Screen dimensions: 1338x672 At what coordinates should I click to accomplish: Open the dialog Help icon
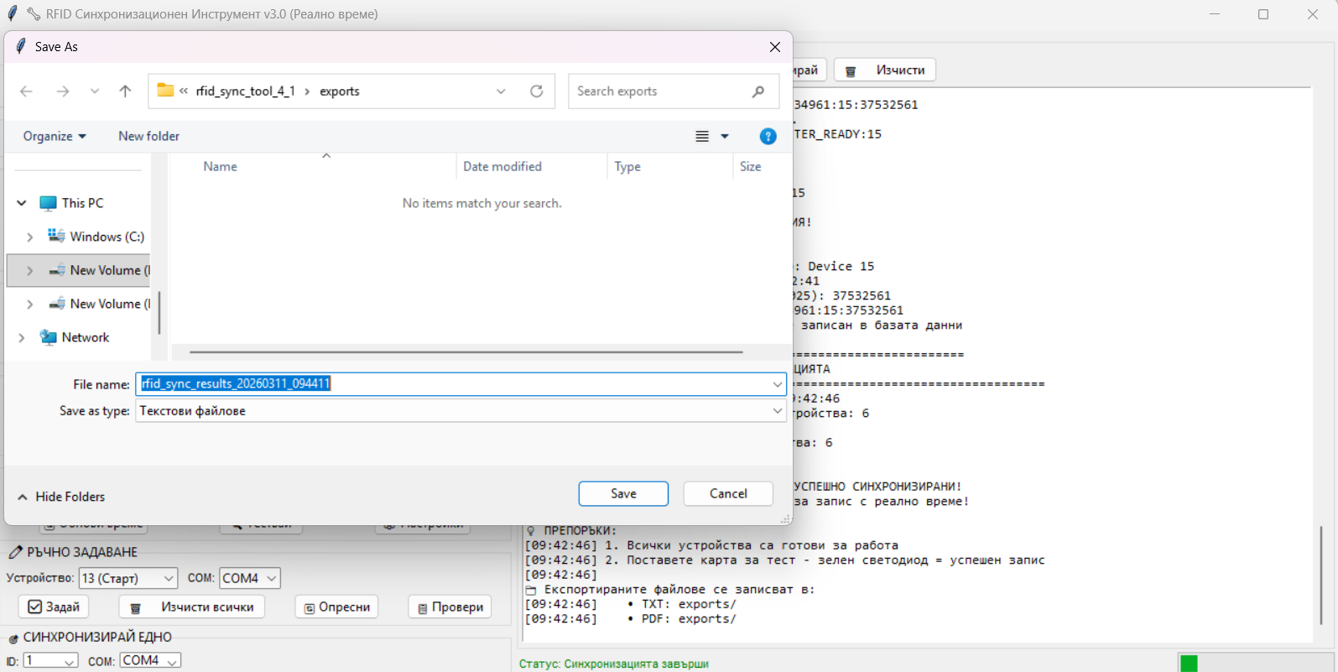pos(768,136)
